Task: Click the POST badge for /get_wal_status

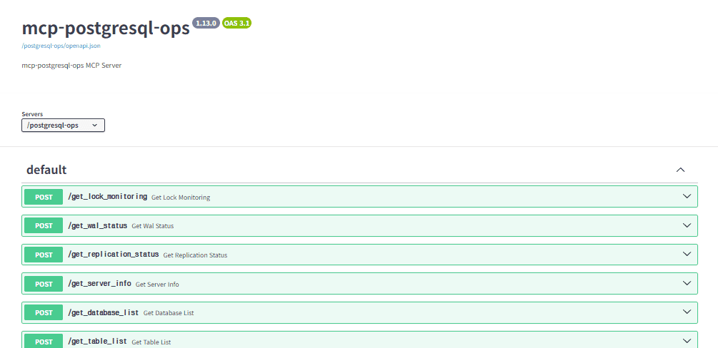Action: tap(44, 225)
